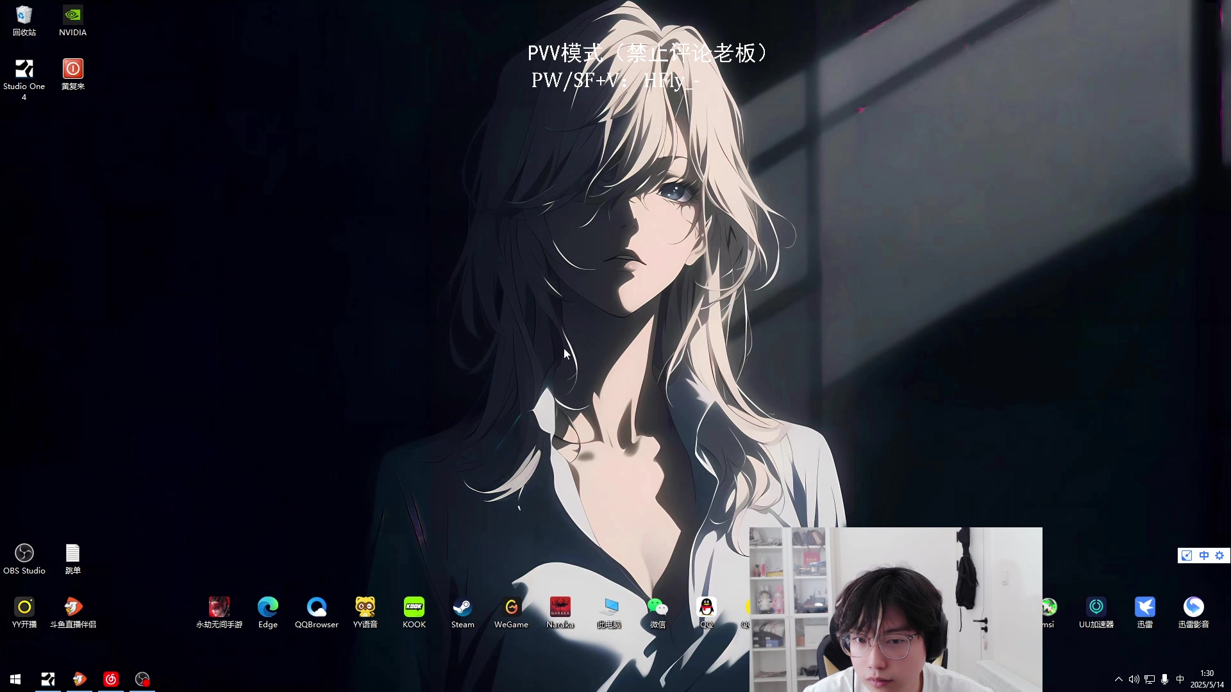This screenshot has width=1231, height=692.
Task: Launch YY开播 desktop shortcut
Action: 24,613
